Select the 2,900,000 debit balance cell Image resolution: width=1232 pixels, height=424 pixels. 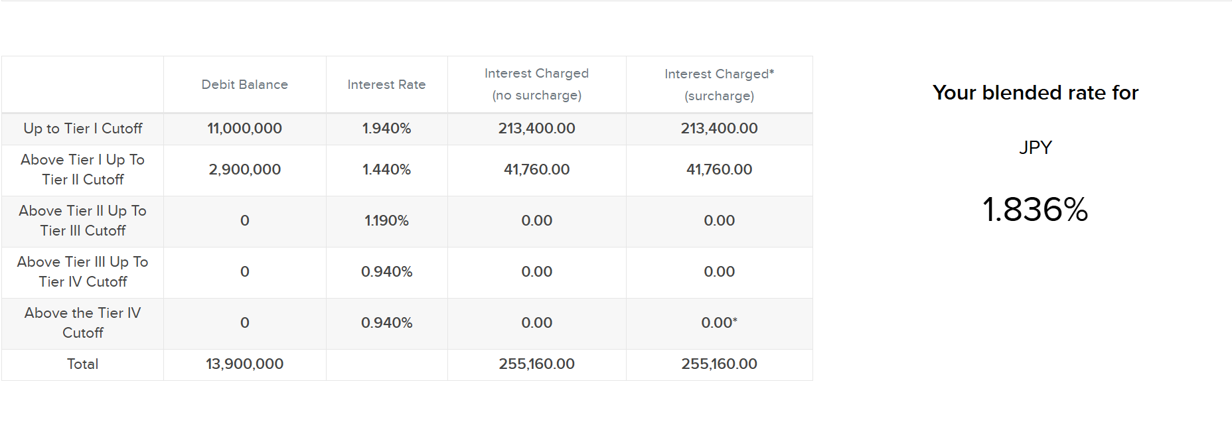coord(244,170)
